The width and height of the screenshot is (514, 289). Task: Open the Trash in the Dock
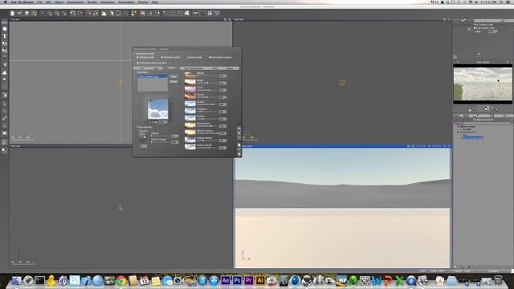pyautogui.click(x=498, y=280)
